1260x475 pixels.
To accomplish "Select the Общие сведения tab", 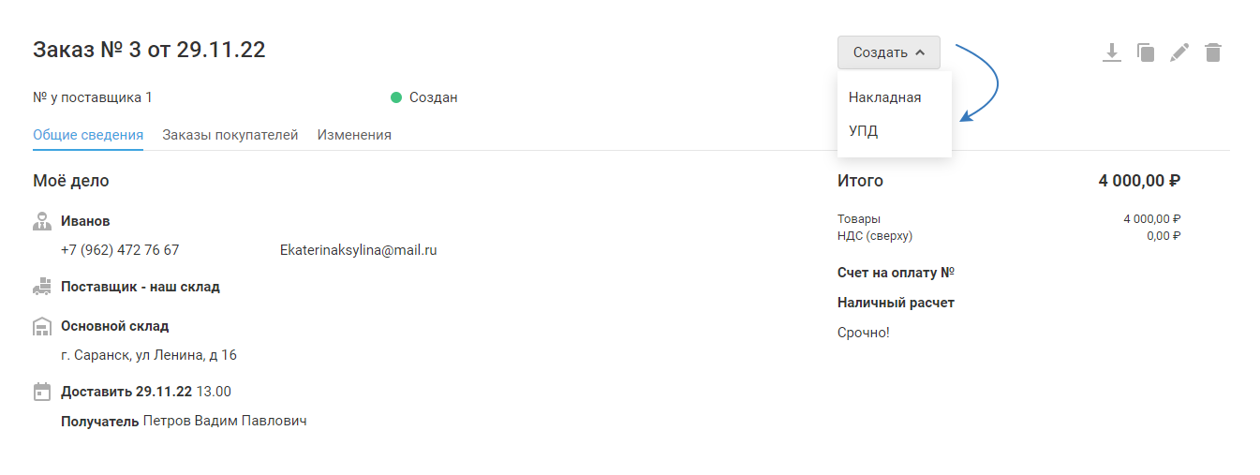I will pos(88,135).
